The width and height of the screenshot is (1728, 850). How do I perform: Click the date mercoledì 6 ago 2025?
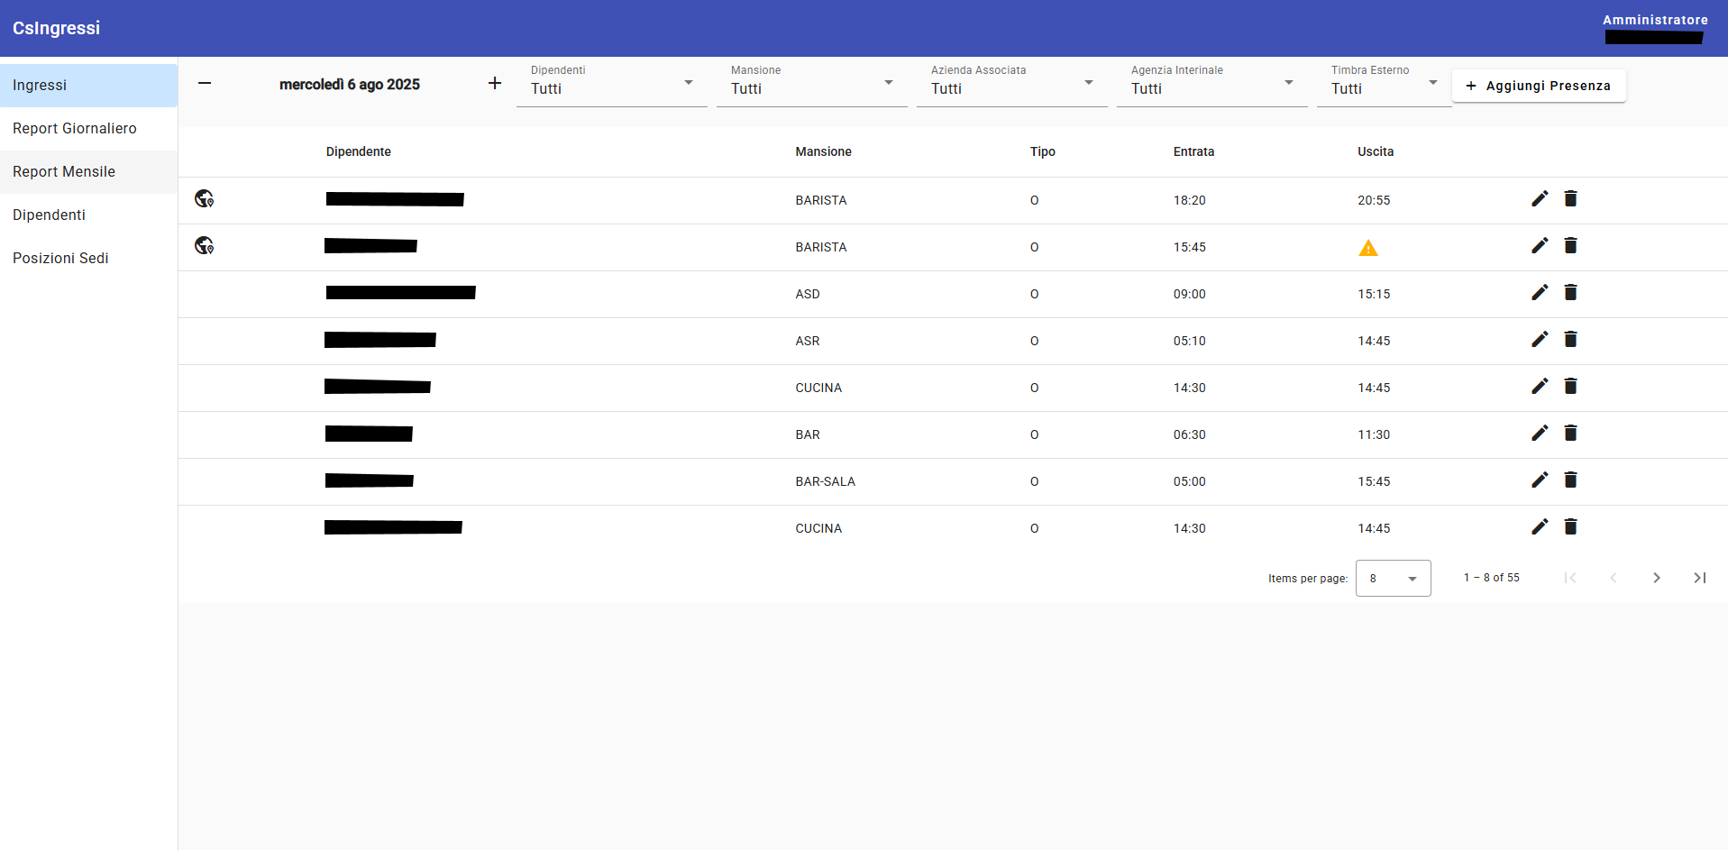coord(350,84)
